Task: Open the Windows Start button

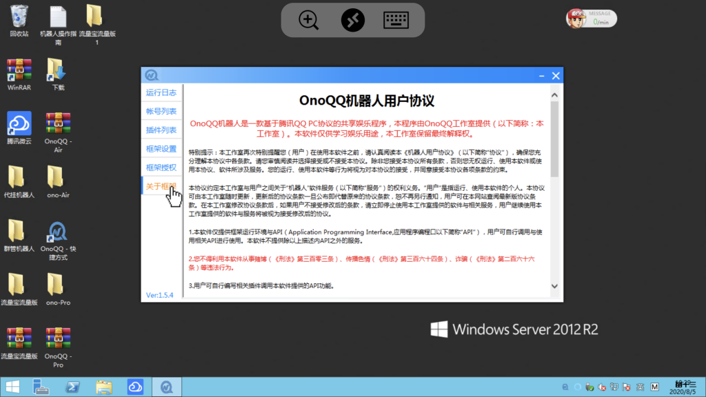Action: (x=12, y=387)
